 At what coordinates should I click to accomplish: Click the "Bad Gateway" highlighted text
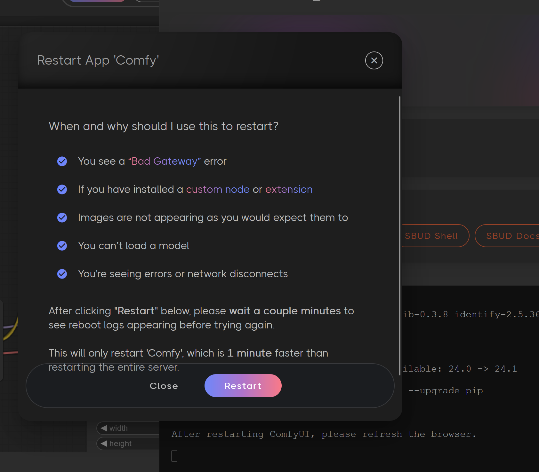point(165,161)
